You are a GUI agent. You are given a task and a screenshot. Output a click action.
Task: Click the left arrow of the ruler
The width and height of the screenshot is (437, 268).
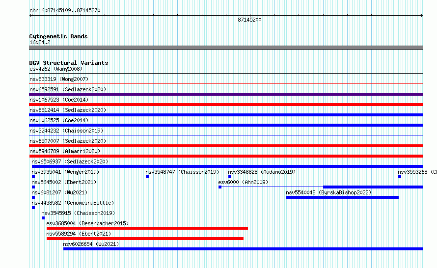30,16
